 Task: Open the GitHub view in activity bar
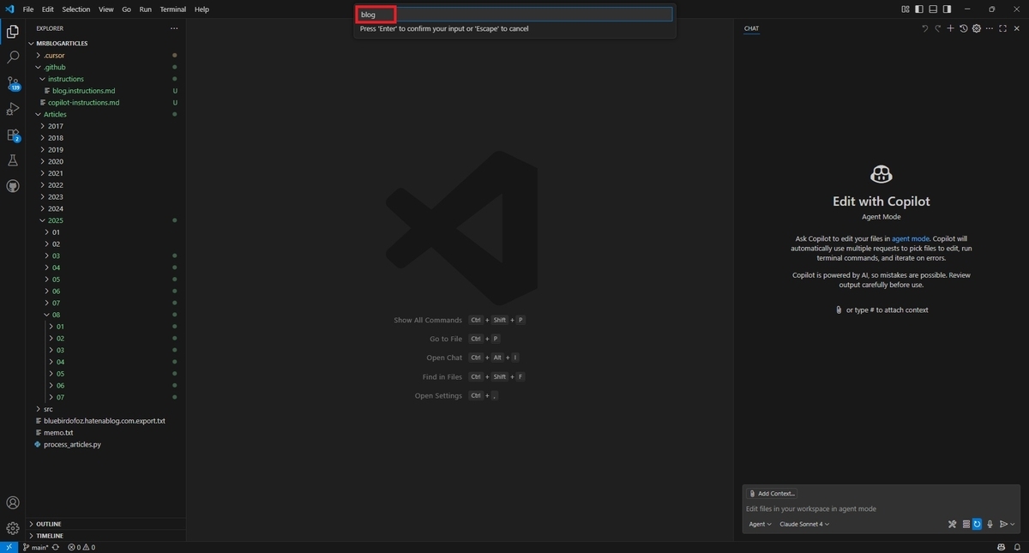13,186
